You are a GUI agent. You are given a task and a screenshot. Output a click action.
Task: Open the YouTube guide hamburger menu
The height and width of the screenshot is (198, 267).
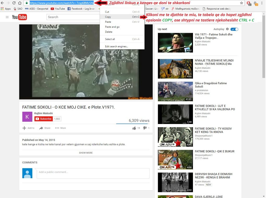pos(7,17)
